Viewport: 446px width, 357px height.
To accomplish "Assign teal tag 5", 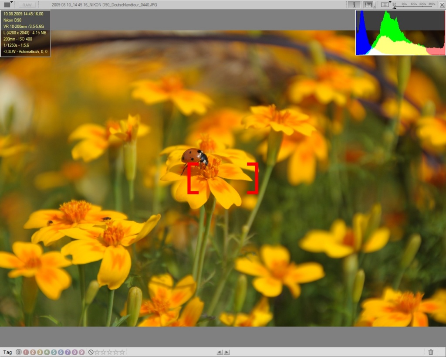I will (54, 352).
